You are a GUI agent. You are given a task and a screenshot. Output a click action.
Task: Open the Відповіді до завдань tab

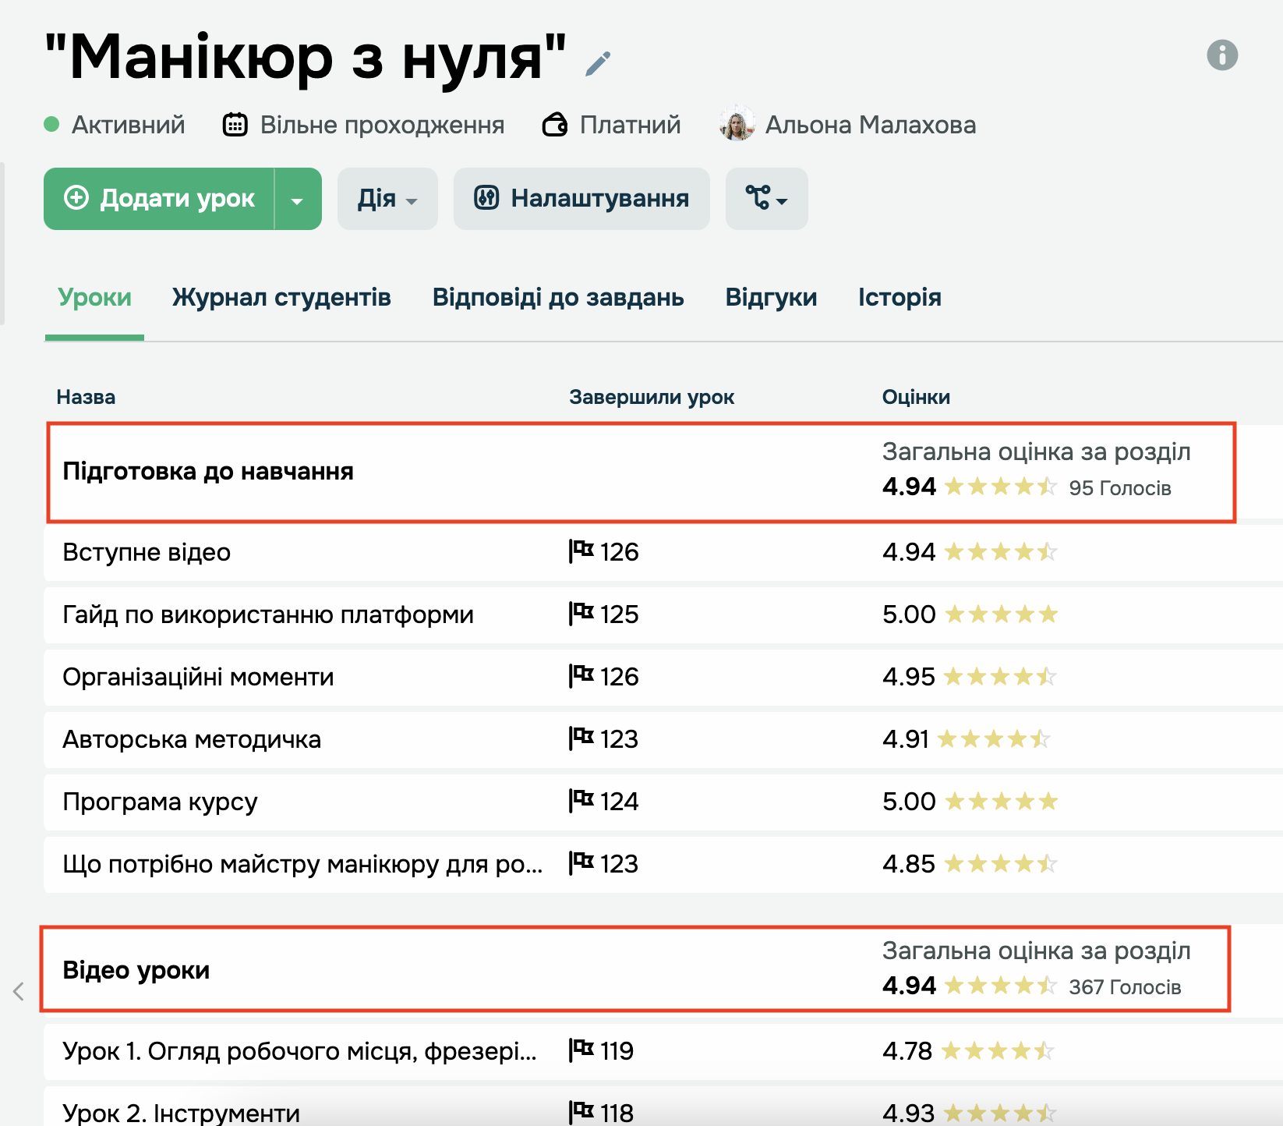pos(558,298)
